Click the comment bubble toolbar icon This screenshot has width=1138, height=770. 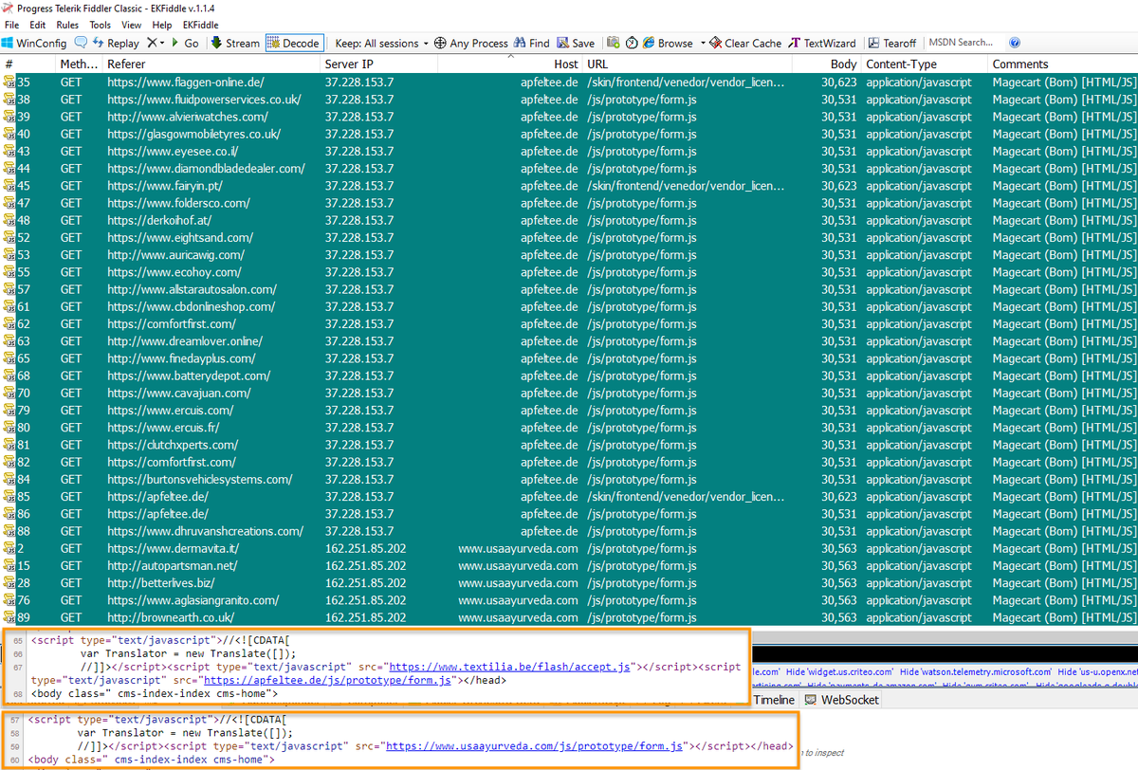tap(81, 43)
